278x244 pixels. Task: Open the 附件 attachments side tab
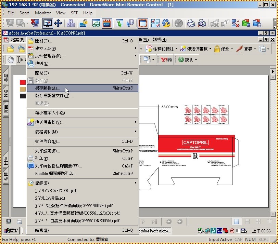pos(6,161)
